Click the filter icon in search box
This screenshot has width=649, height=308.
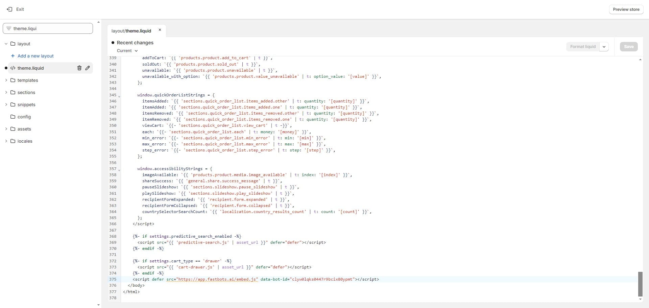pos(9,28)
